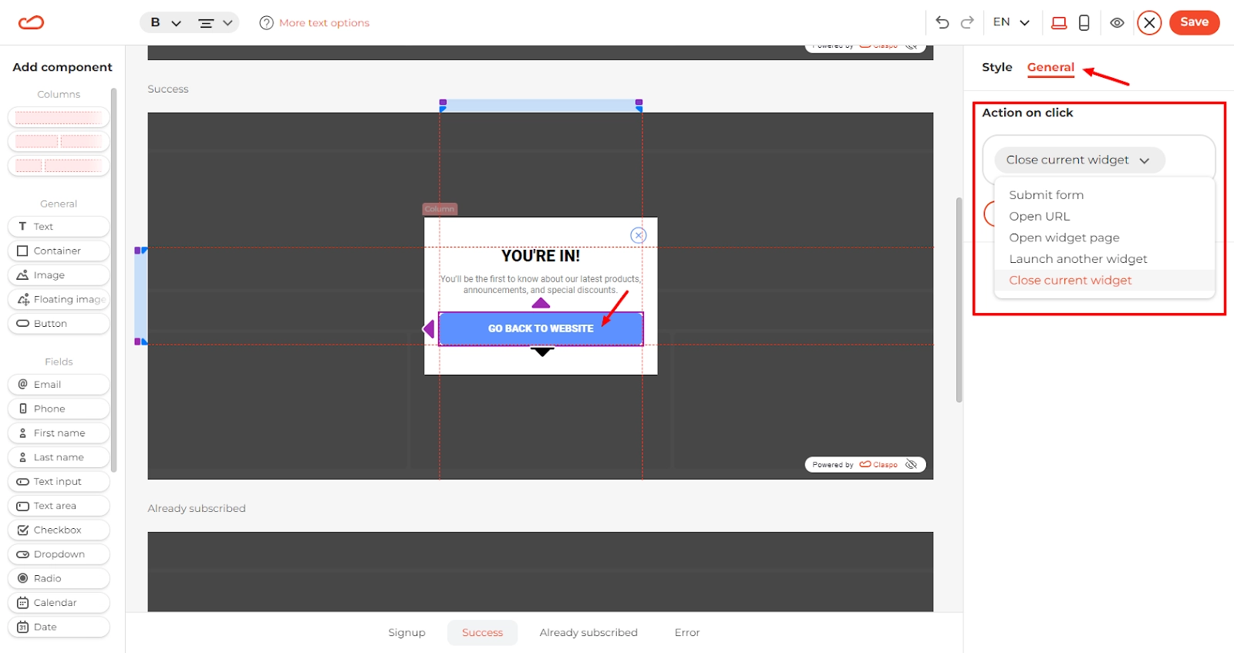This screenshot has height=653, width=1234.
Task: Add a Calendar field
Action: 59,603
